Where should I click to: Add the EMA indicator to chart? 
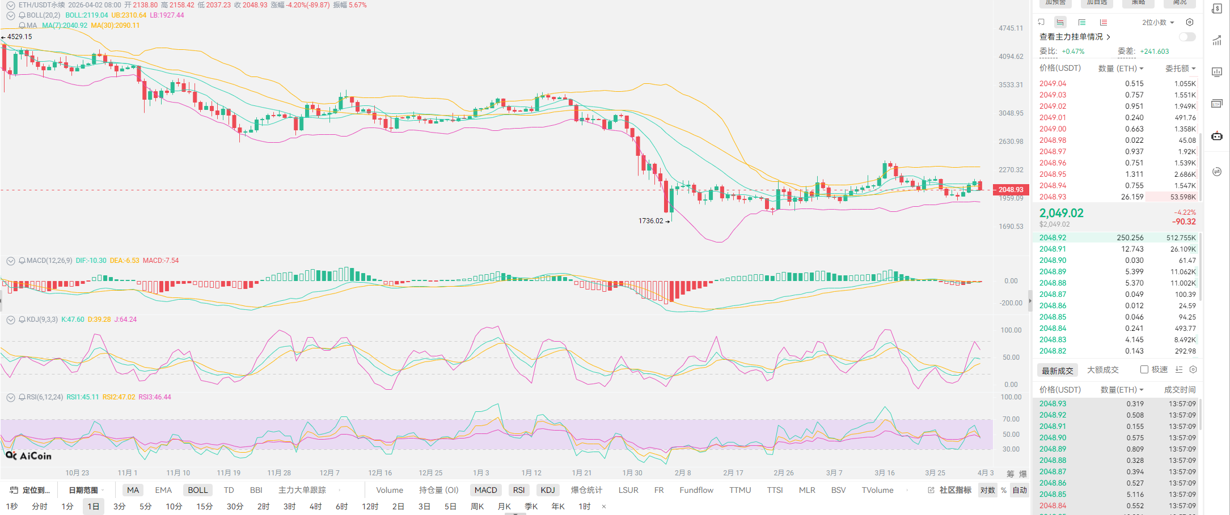[x=163, y=490]
